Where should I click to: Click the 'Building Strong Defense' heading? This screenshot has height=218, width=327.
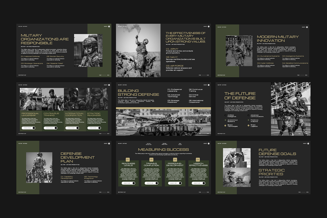pyautogui.click(x=138, y=92)
